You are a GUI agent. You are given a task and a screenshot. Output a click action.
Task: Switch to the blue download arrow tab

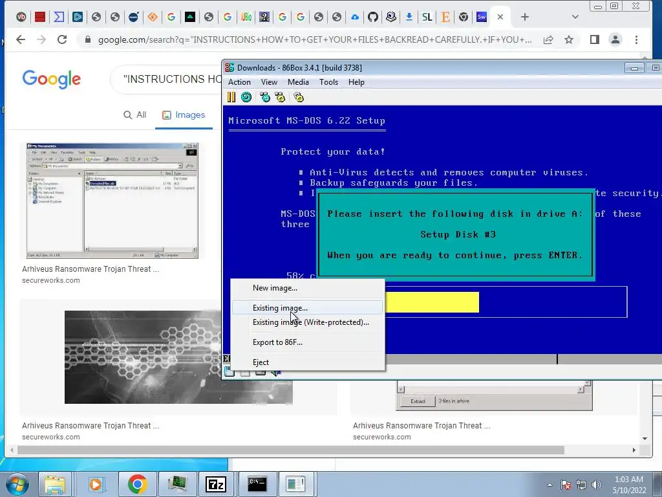coord(409,17)
